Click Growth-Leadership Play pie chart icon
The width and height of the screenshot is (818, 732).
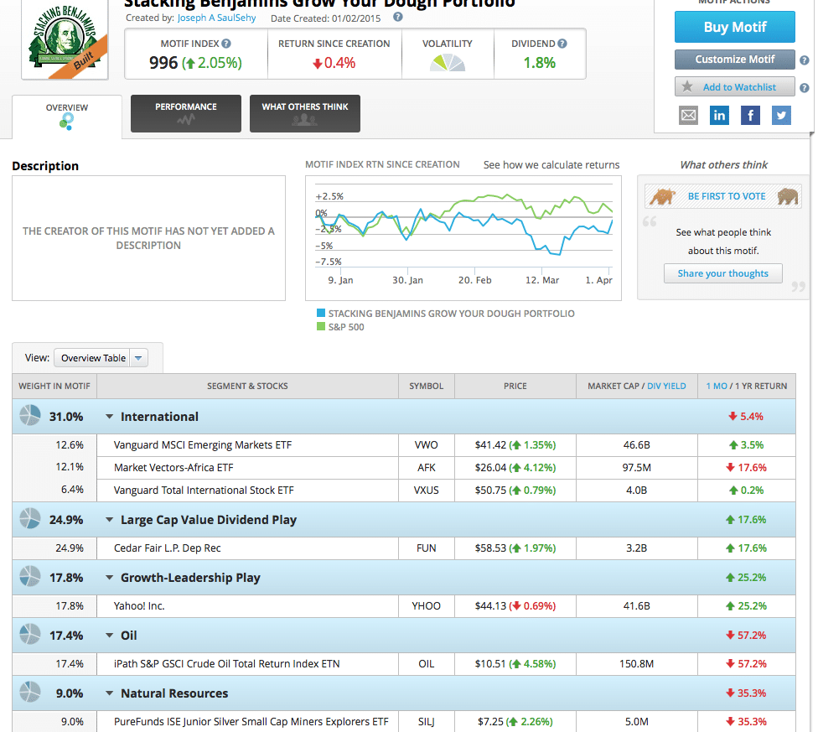coord(29,577)
